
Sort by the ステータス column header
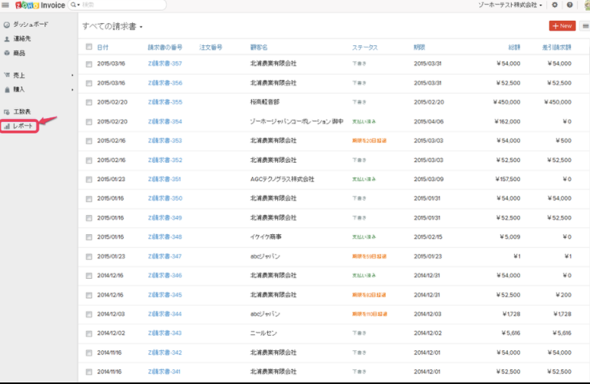[364, 47]
